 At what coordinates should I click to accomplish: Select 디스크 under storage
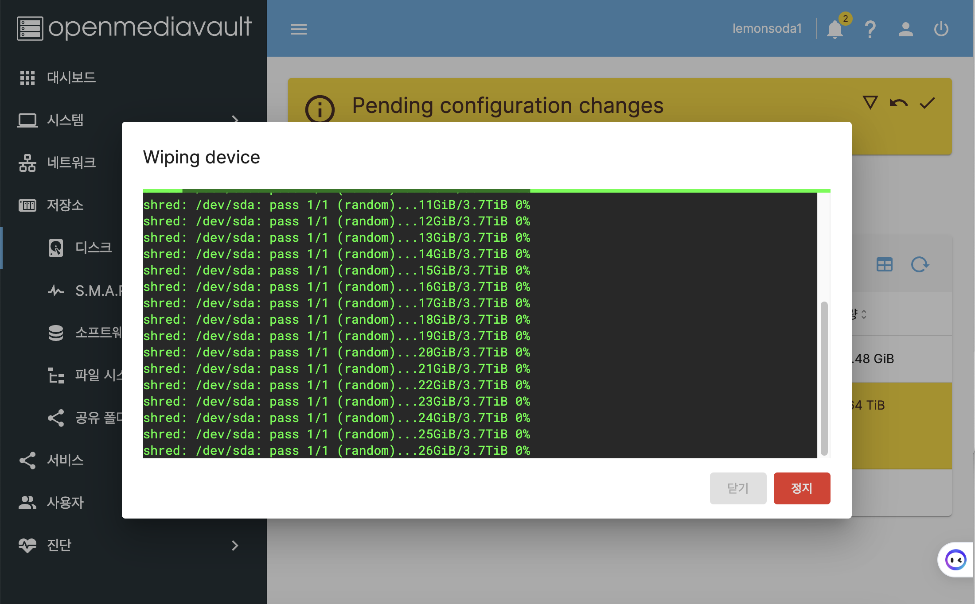[x=93, y=247]
